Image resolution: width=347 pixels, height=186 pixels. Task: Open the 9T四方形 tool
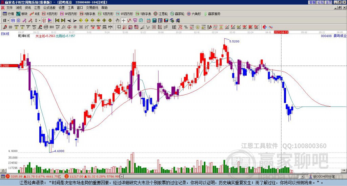(125, 14)
